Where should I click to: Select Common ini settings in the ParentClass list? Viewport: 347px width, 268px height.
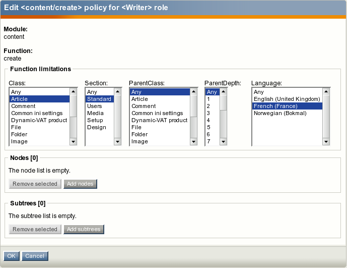(160, 113)
